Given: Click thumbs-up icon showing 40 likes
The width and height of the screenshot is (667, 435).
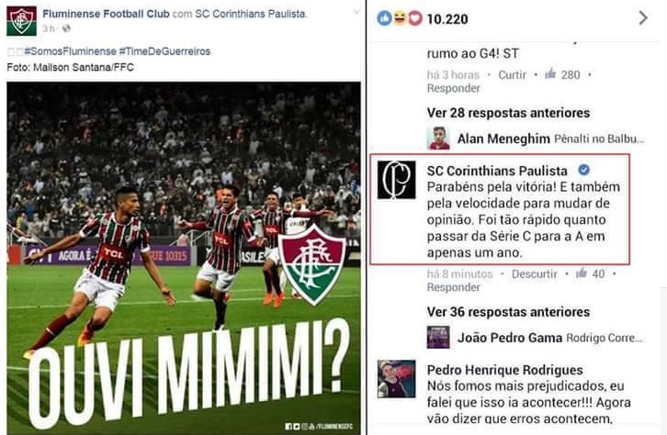Looking at the screenshot, I should point(582,273).
